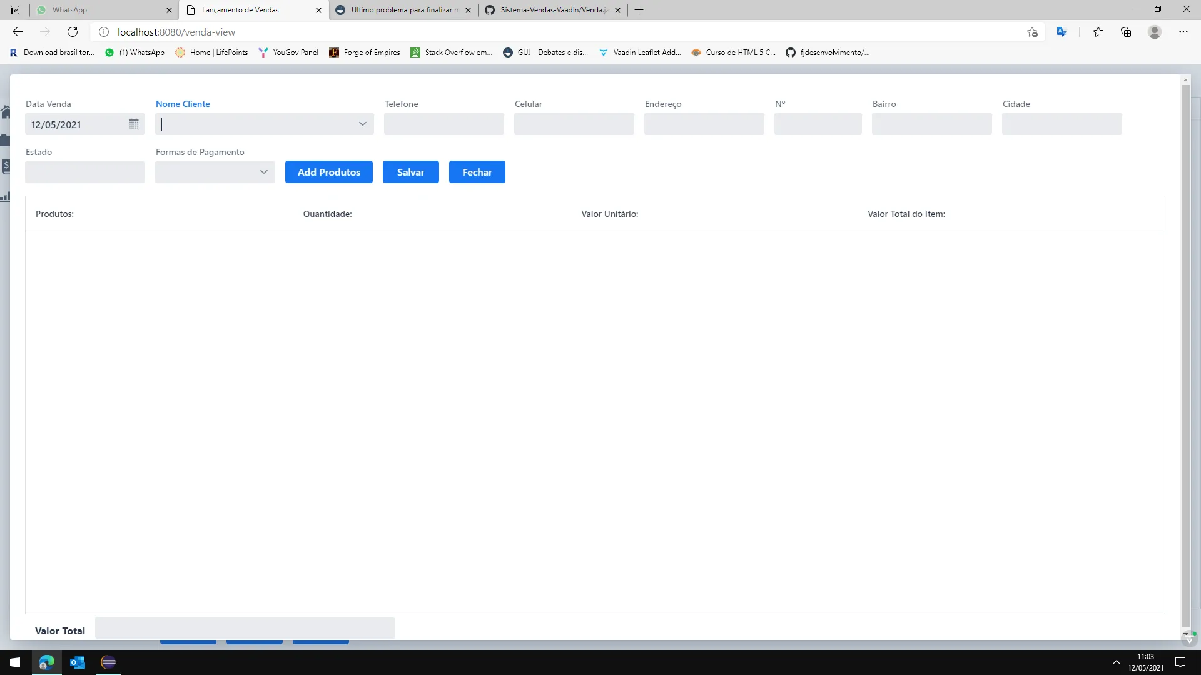1201x675 pixels.
Task: Click the translate page icon in address bar
Action: click(x=1062, y=32)
